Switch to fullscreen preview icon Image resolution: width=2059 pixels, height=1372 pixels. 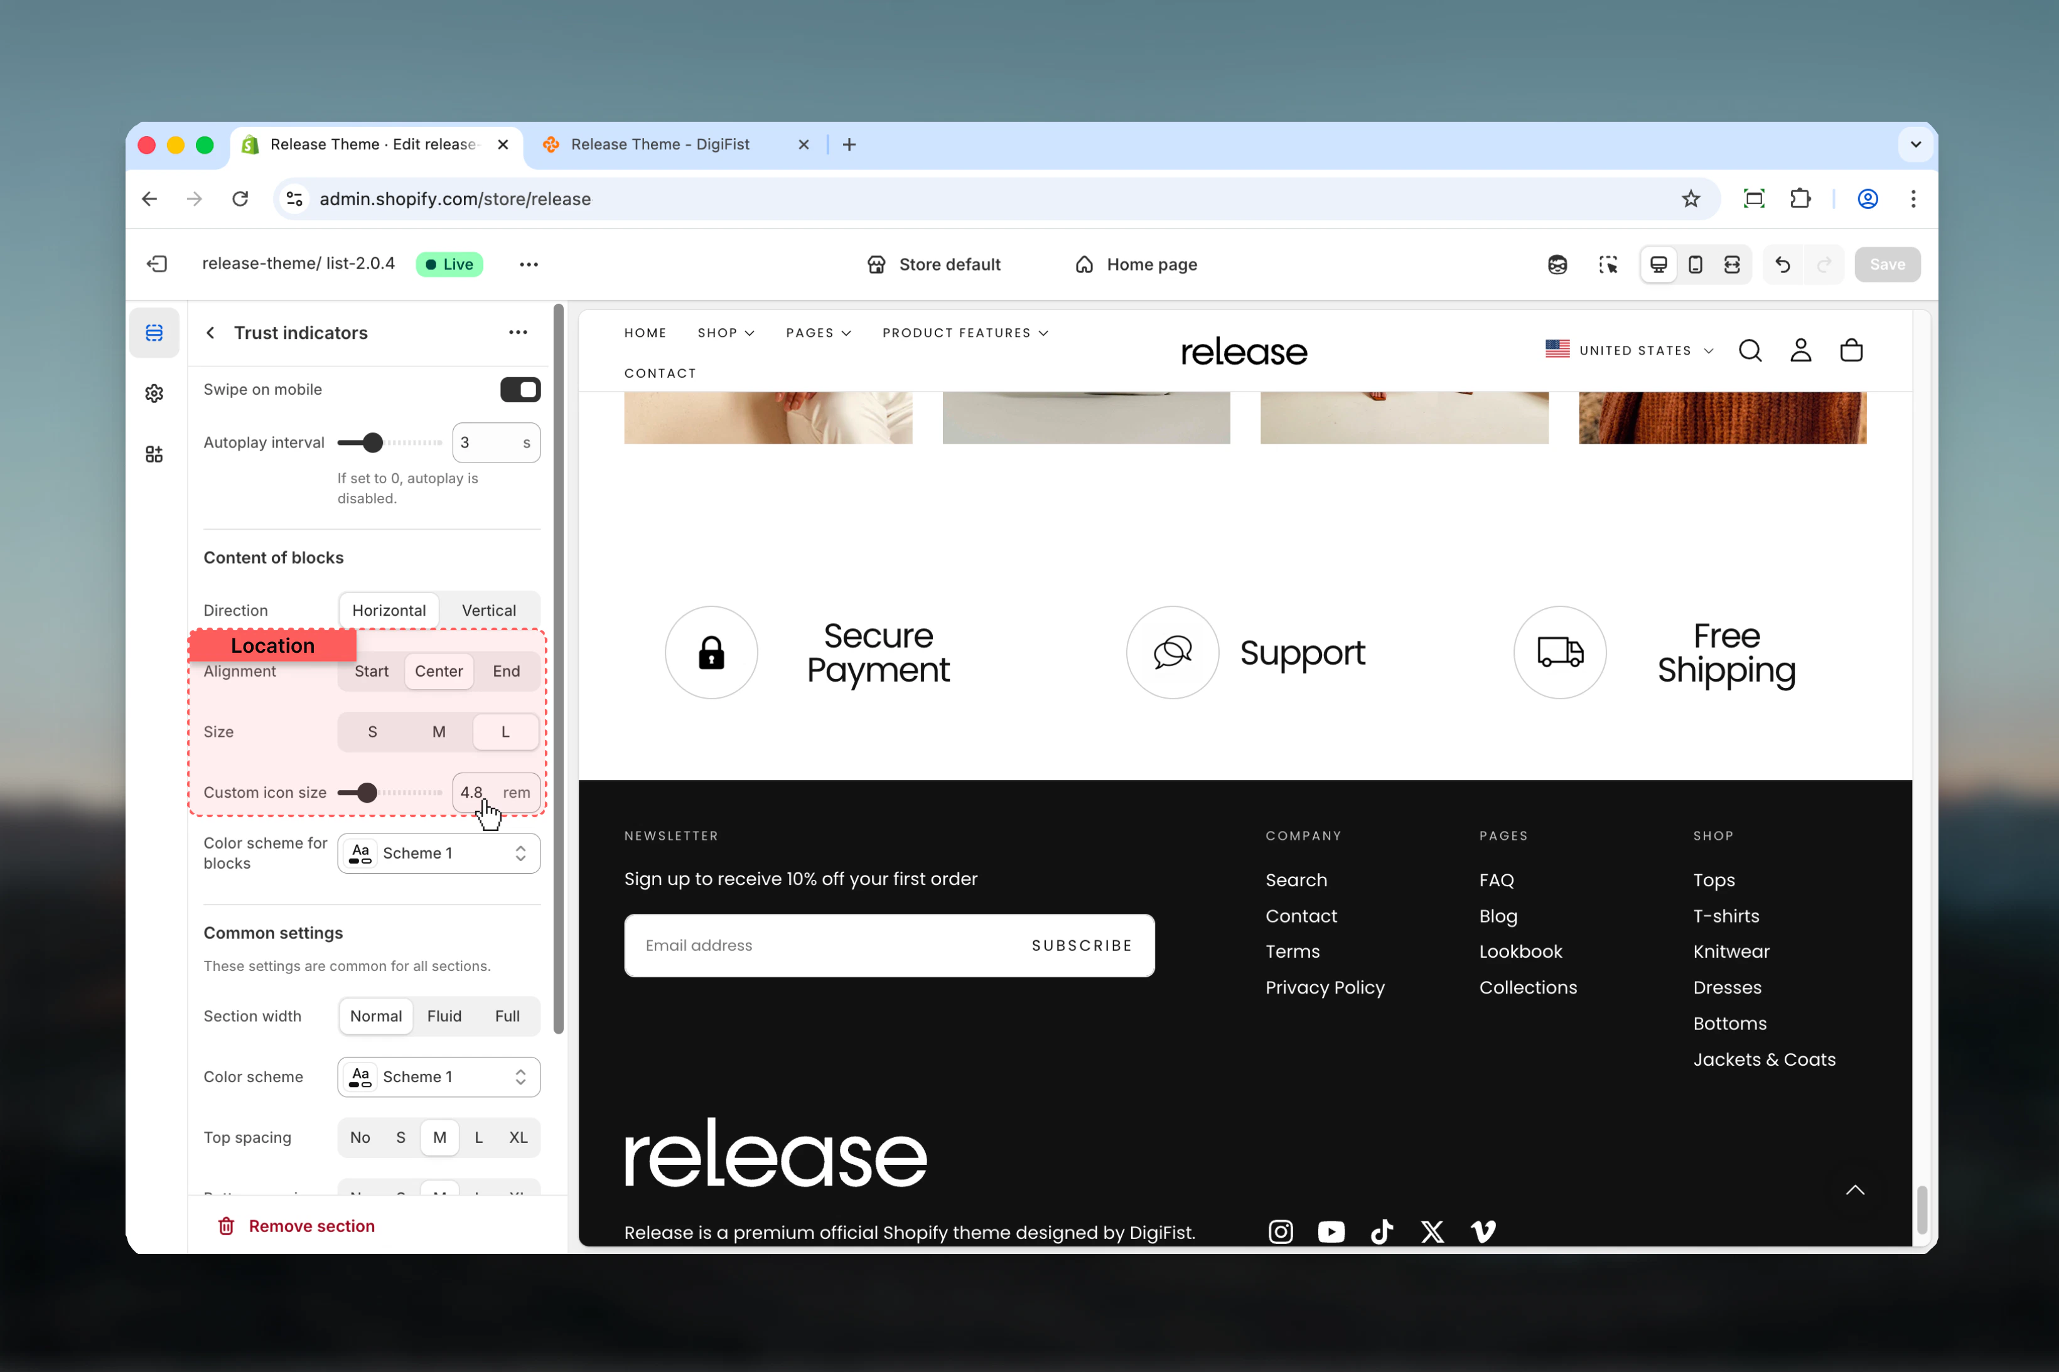[x=1732, y=264]
